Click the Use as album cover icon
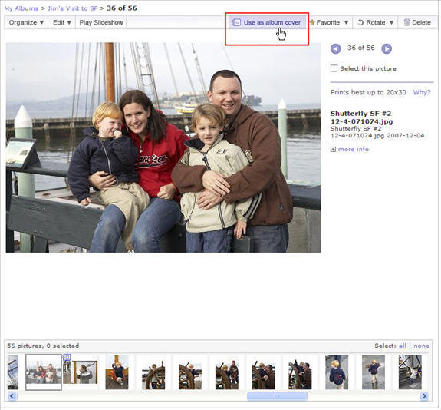This screenshot has width=441, height=410. [x=236, y=22]
